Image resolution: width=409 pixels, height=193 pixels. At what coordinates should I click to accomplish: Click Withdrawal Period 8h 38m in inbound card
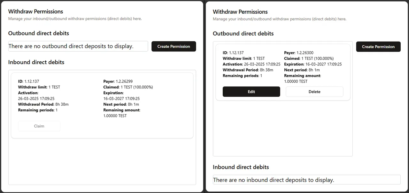click(43, 104)
